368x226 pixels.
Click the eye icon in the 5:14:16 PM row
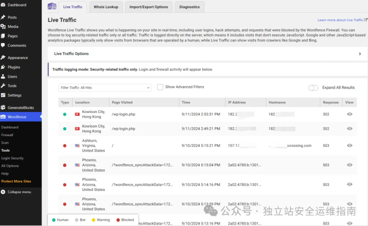point(349,184)
